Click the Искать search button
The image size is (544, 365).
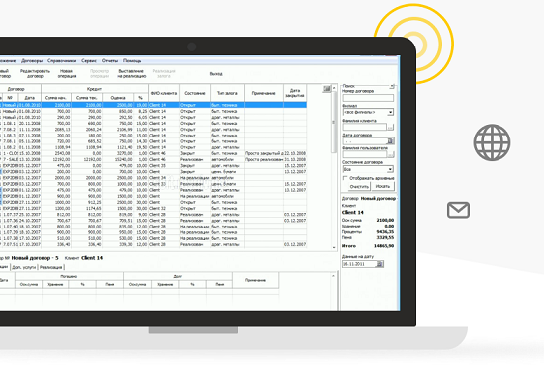(383, 186)
